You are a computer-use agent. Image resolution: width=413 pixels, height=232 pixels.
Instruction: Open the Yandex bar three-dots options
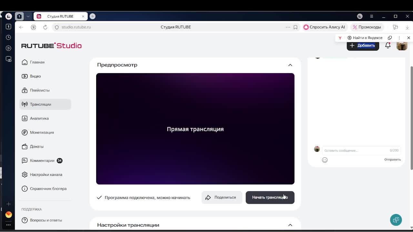click(399, 38)
